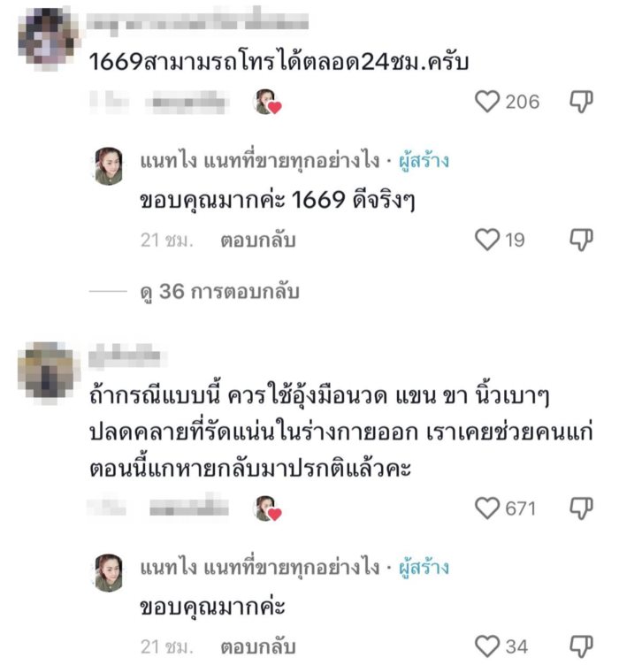Like the massage advice comment with 671 likes

click(x=488, y=508)
